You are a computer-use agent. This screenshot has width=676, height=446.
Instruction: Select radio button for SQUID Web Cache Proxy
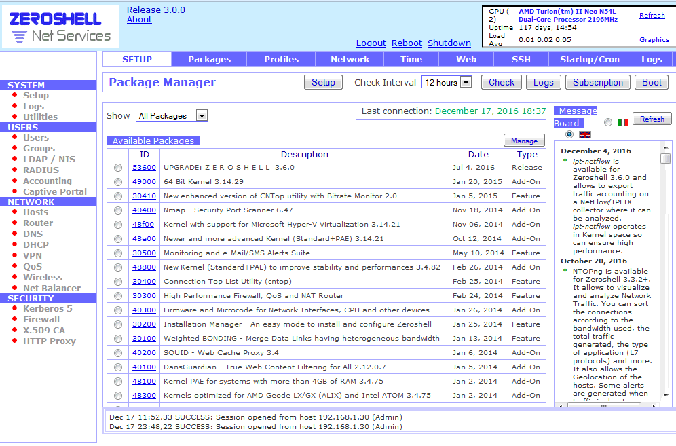tap(117, 352)
